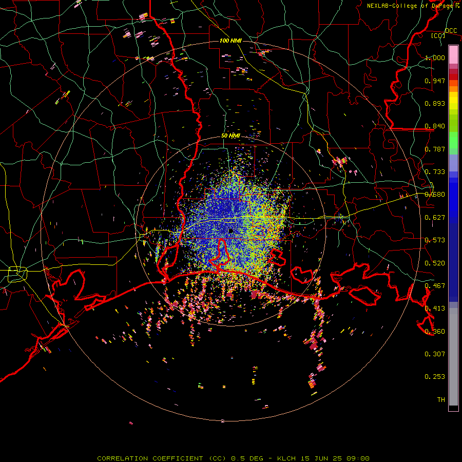Click the 100 NMI range ring label
Viewport: 462px width, 462px height.
[x=230, y=41]
